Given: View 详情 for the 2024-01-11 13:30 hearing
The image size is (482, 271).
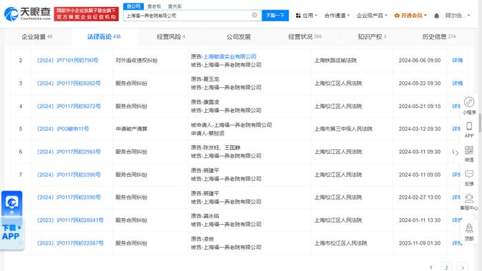Looking at the screenshot, I should coord(457,220).
